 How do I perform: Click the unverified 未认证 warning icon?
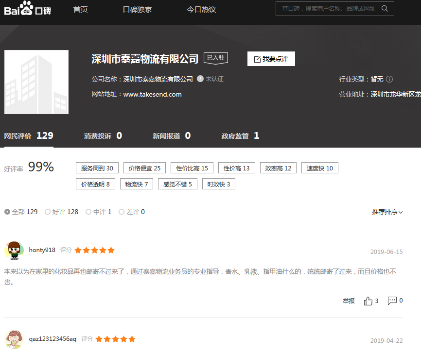pyautogui.click(x=200, y=79)
